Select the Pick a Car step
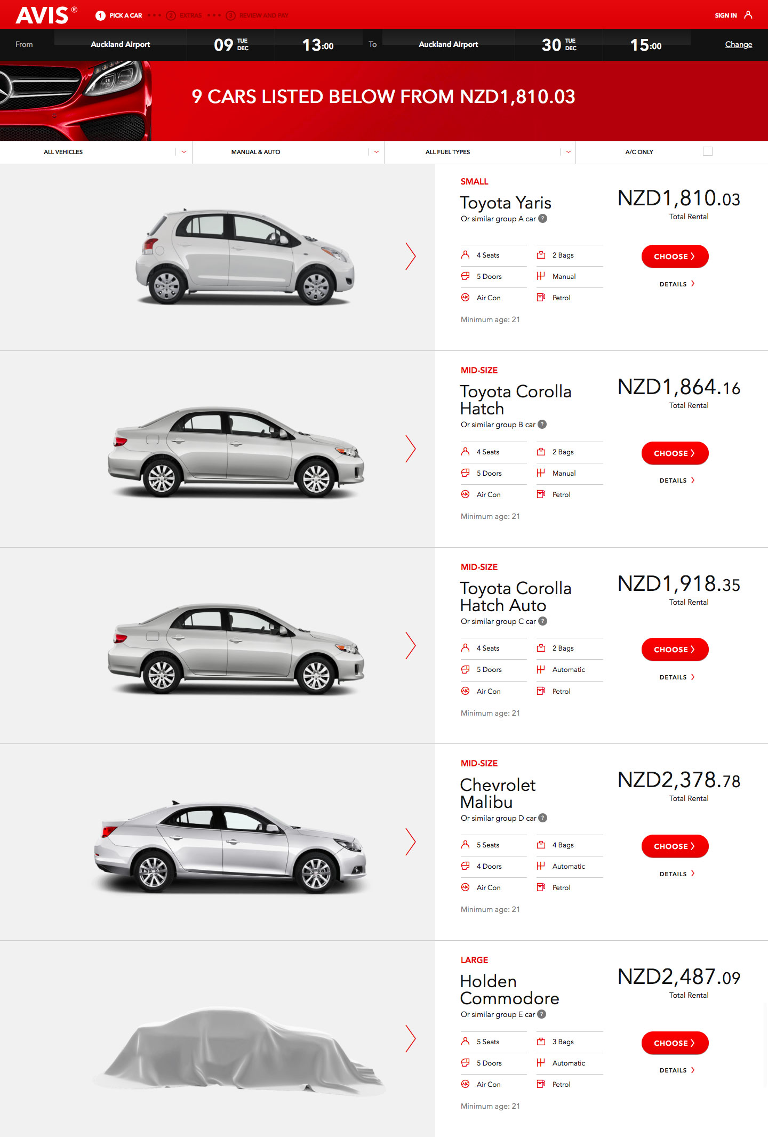Viewport: 768px width, 1137px height. tap(119, 15)
